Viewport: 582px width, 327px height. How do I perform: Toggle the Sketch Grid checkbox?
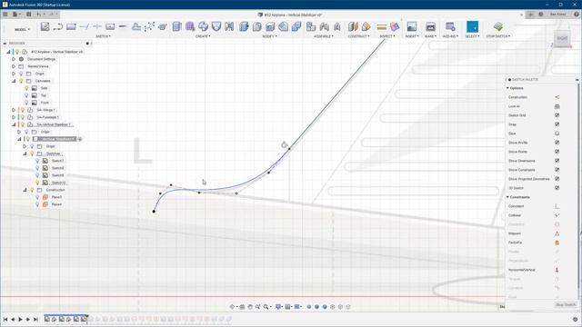pos(557,115)
